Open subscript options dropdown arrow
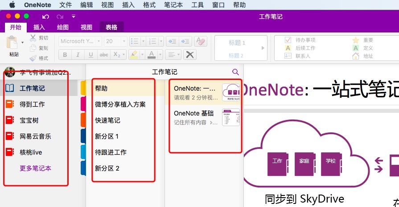The image size is (399, 207). coord(124,55)
